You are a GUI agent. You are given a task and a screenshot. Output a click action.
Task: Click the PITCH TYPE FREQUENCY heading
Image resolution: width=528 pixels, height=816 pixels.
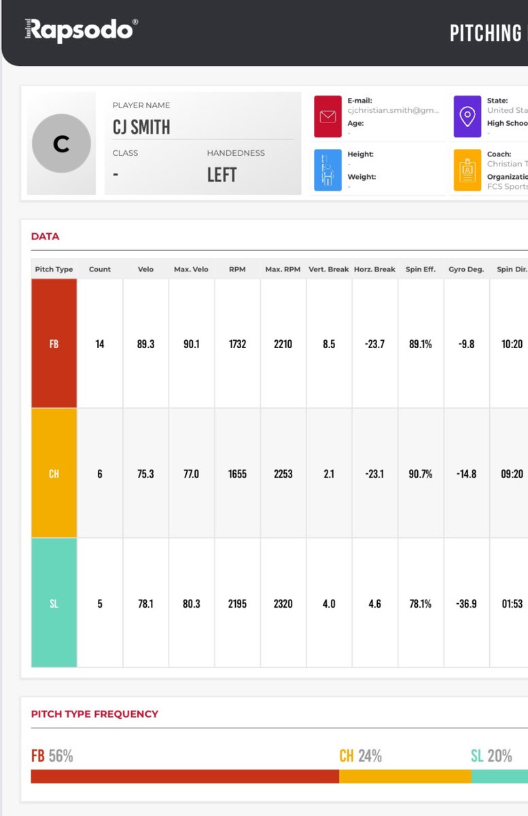click(94, 714)
